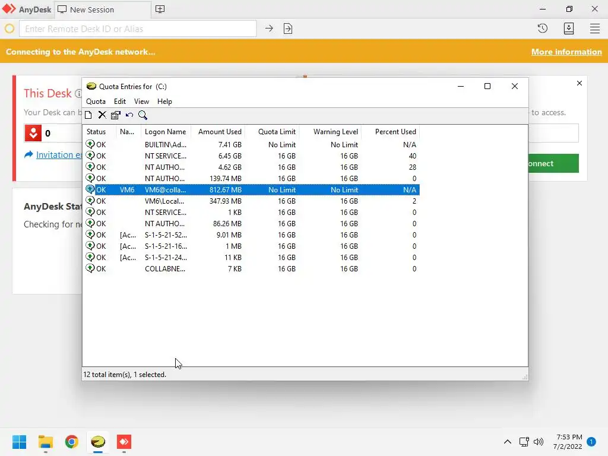Click the AnyDesk connection status circle icon
Image resolution: width=608 pixels, height=456 pixels.
pos(9,28)
